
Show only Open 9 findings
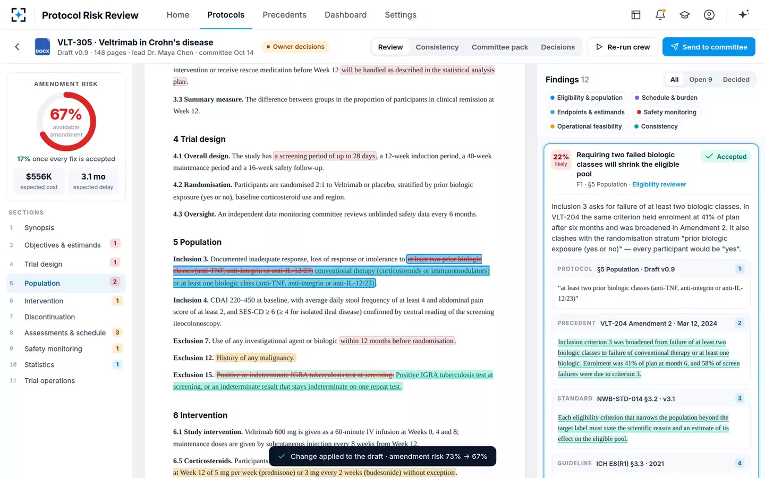tap(701, 80)
